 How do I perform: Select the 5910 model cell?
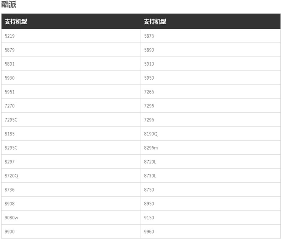149,64
